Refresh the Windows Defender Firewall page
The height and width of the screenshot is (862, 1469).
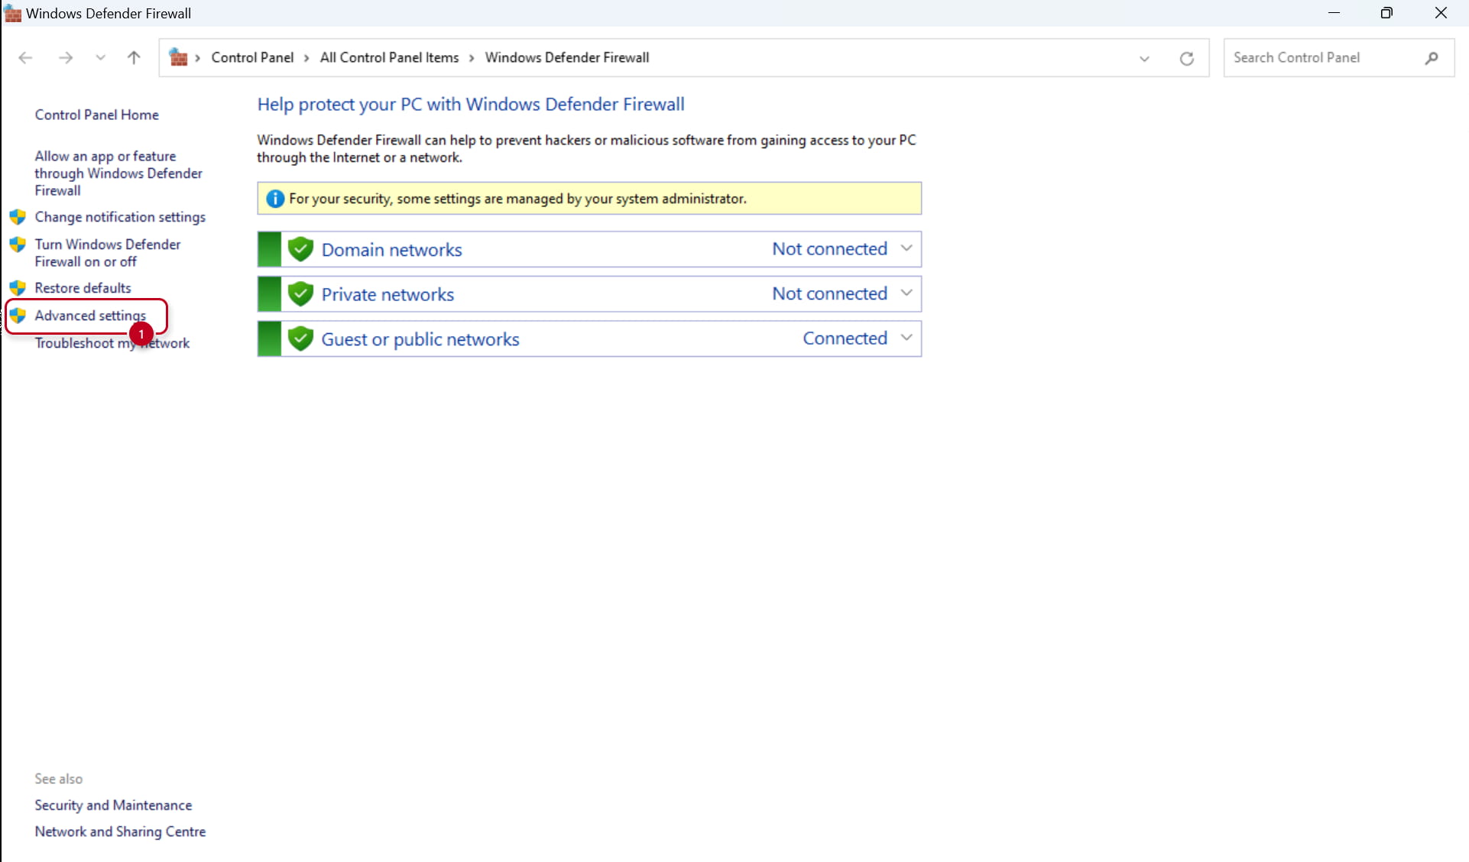click(1186, 59)
